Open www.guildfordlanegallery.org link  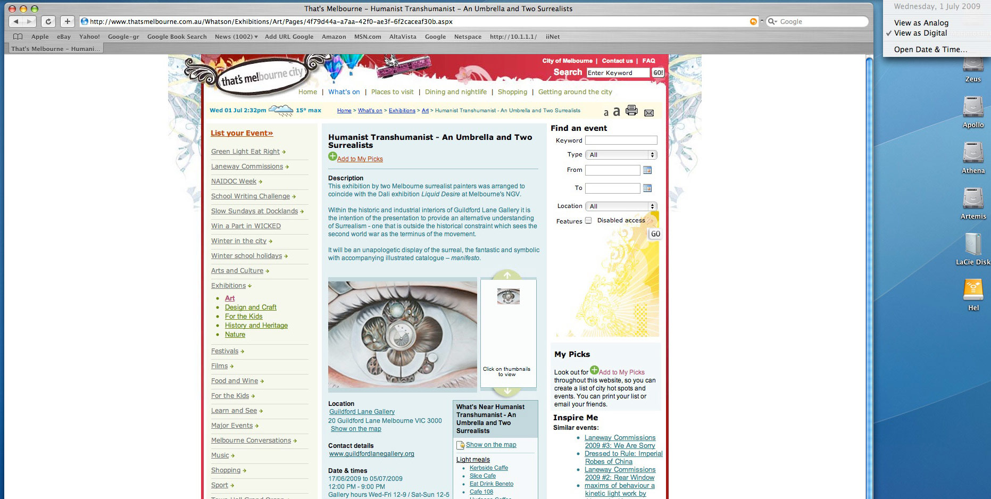click(371, 454)
